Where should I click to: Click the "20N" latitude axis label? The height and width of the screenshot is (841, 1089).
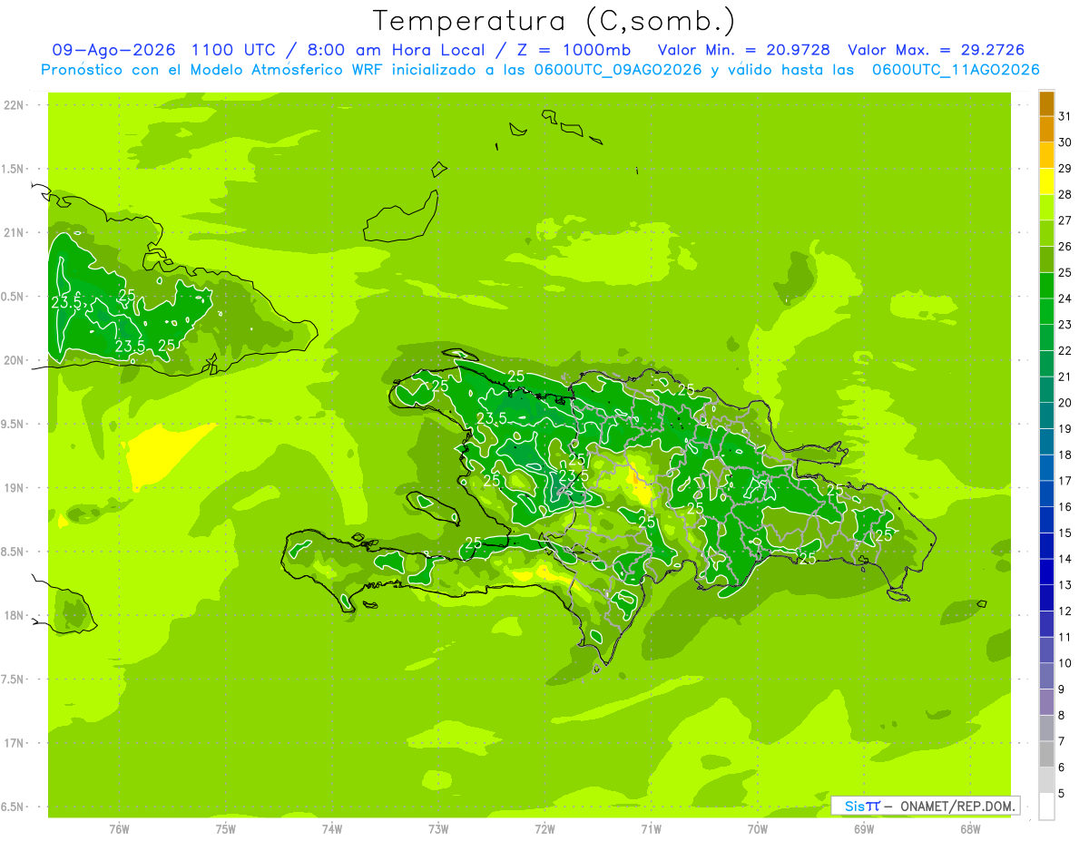point(14,360)
